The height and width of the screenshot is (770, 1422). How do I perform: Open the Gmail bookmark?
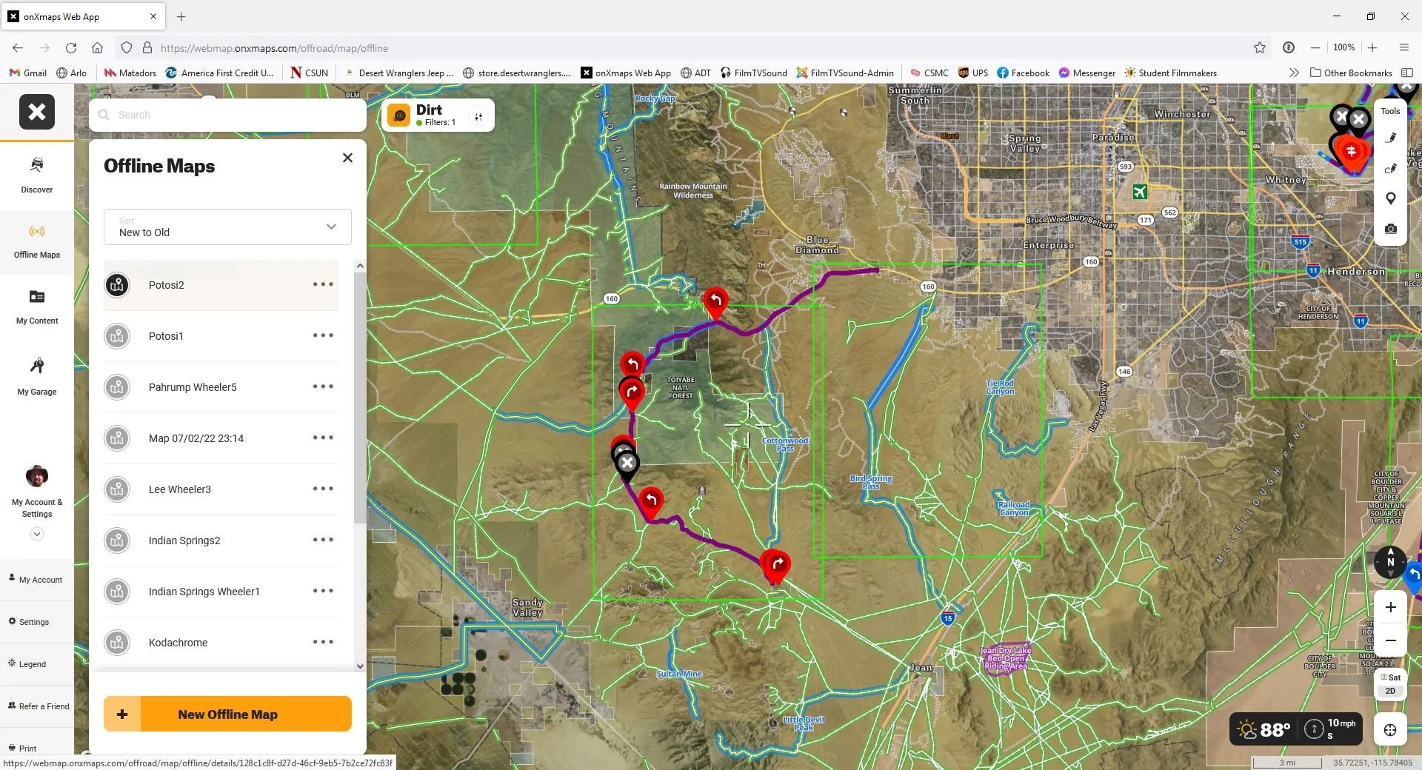point(28,73)
